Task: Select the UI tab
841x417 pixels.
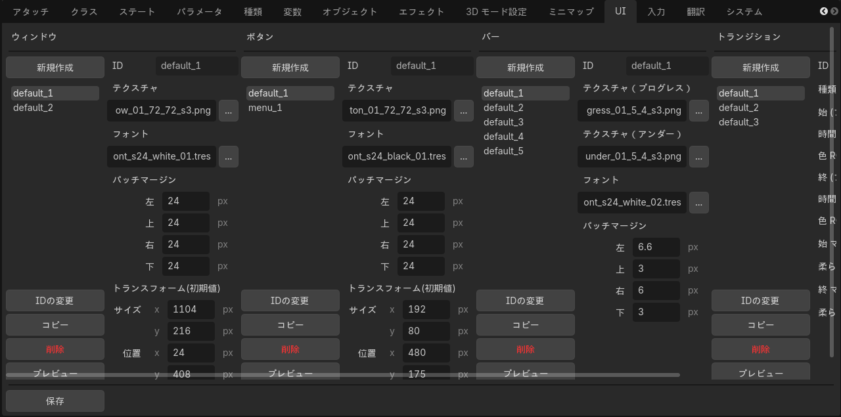Action: (620, 12)
